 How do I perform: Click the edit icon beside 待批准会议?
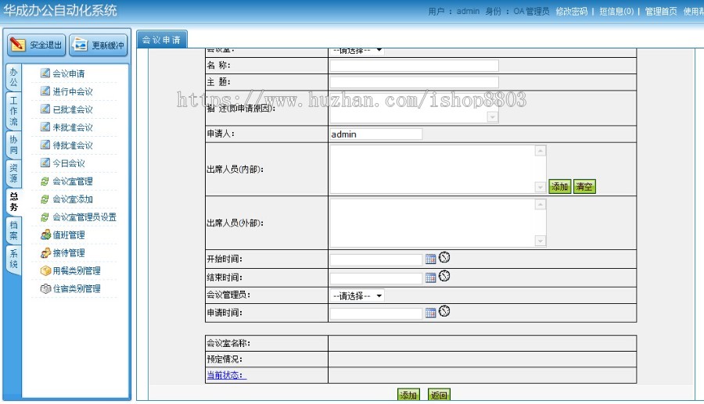coord(45,145)
